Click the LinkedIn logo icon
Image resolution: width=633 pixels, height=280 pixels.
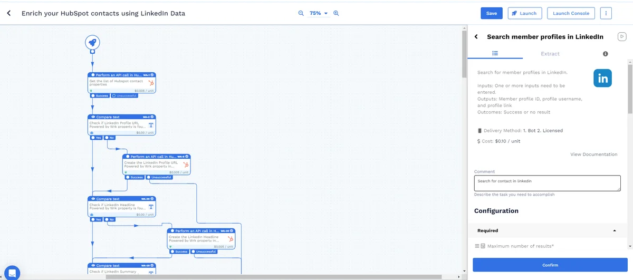pyautogui.click(x=603, y=79)
